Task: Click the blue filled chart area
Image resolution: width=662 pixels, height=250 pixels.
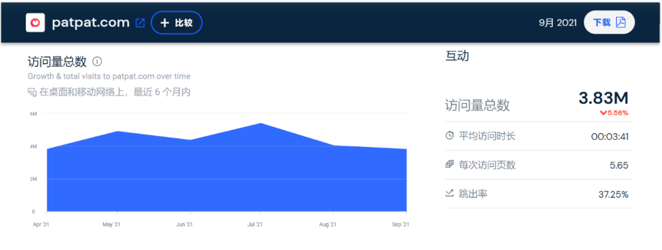Action: (x=227, y=178)
